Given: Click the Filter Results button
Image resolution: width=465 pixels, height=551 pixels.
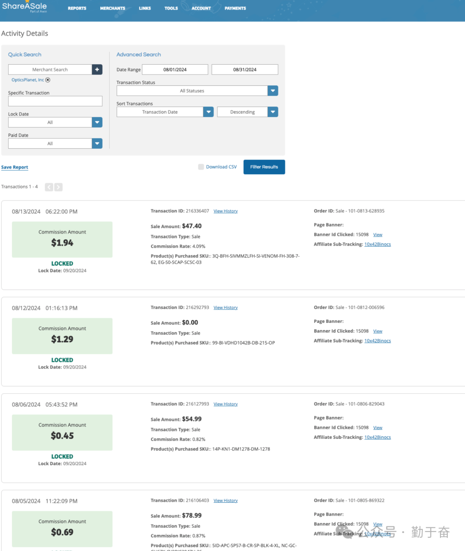Looking at the screenshot, I should [264, 167].
